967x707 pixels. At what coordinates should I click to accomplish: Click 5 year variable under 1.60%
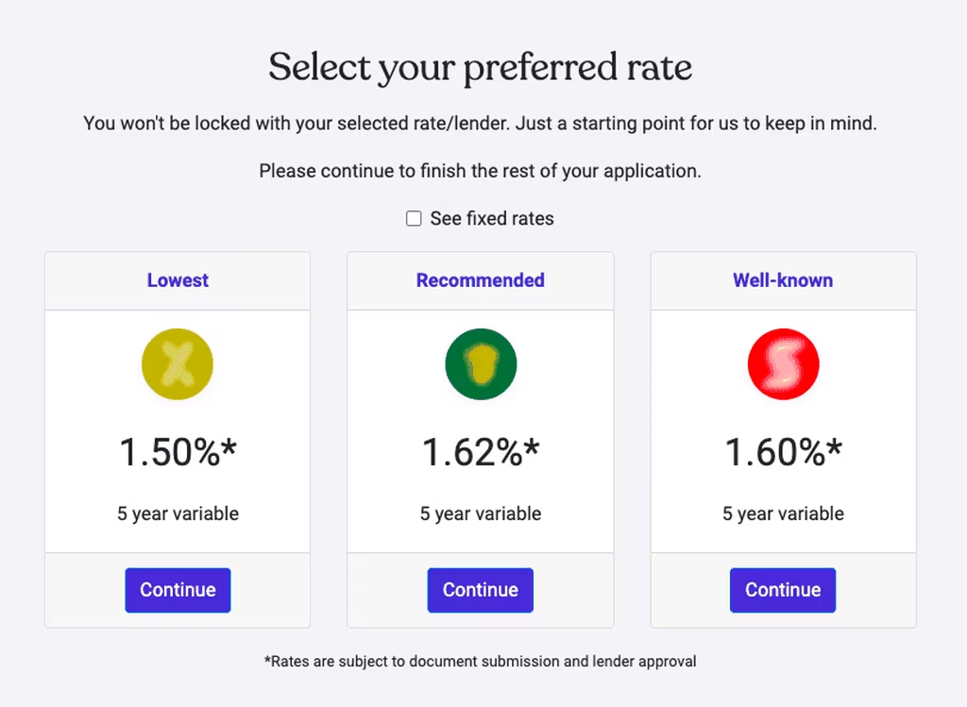(x=783, y=514)
